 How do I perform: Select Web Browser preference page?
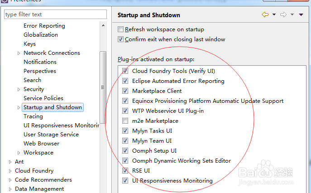pos(41,144)
